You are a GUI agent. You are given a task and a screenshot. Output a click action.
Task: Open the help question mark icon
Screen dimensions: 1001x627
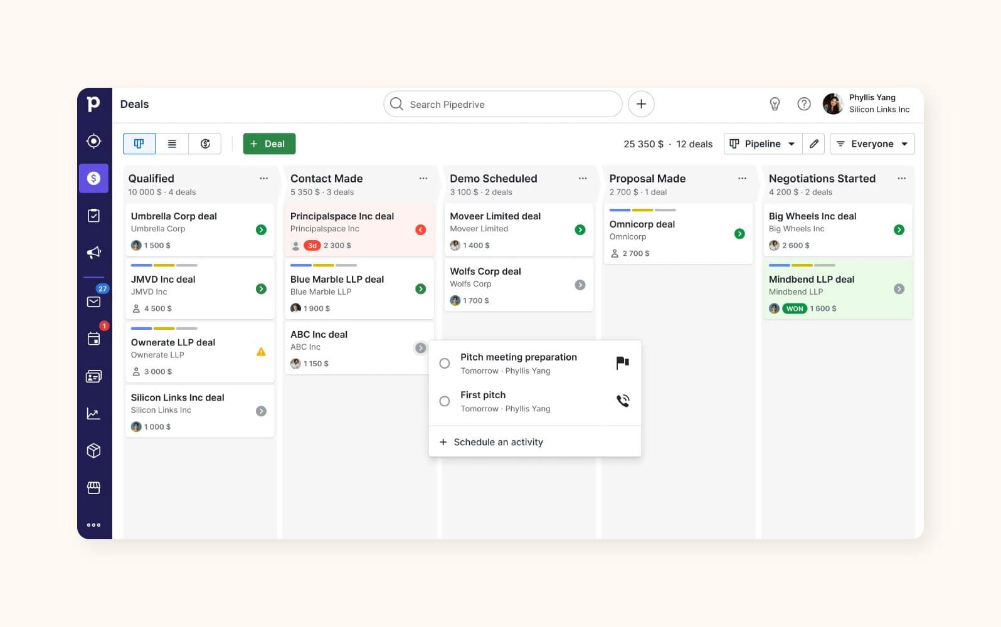(x=804, y=104)
